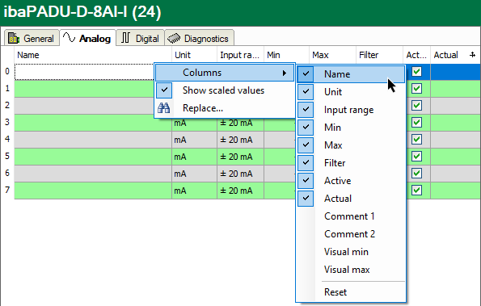Click the Input range column header
Screen dimensions: 481x306
240,55
